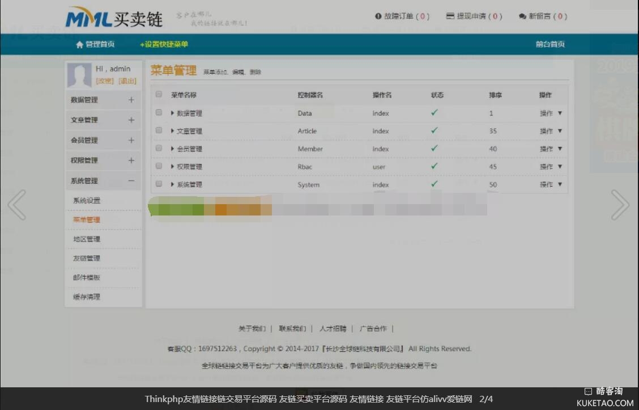The image size is (639, 410).
Task: Select 菜单管理 in sidebar
Action: tap(87, 219)
